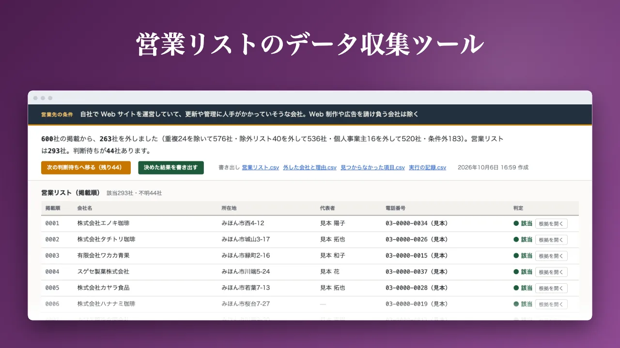620x348 pixels.
Task: Open 外した会社と理由.csv link
Action: point(310,167)
